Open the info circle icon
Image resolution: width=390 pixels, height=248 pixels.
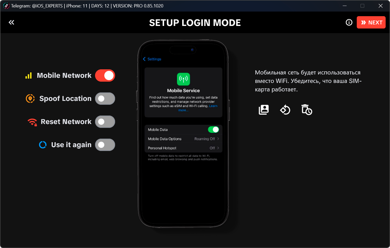point(349,22)
